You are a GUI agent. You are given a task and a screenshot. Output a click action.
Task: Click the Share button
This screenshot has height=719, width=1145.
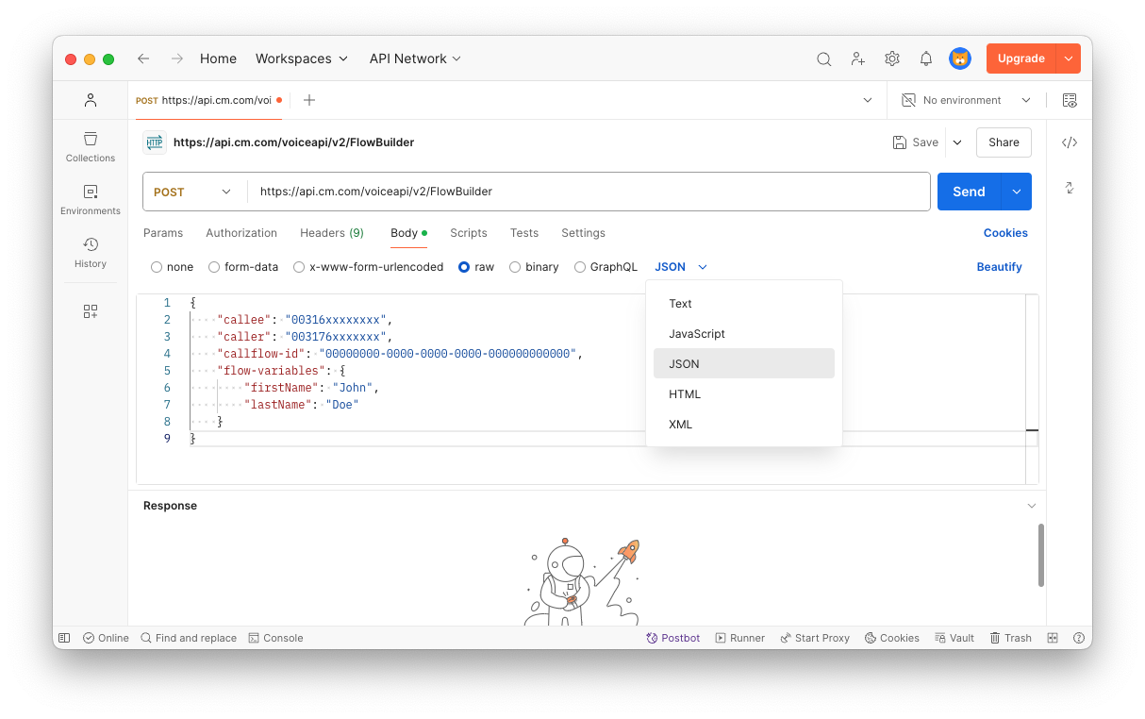coord(1004,142)
